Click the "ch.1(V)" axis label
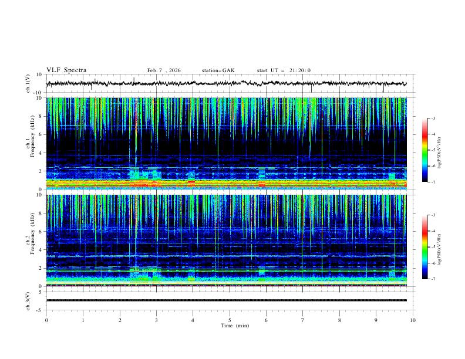This screenshot has width=465, height=359. pyautogui.click(x=28, y=83)
